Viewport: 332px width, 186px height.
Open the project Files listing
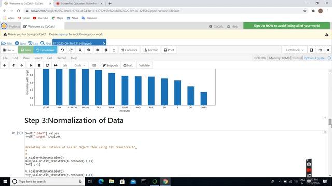click(7, 43)
